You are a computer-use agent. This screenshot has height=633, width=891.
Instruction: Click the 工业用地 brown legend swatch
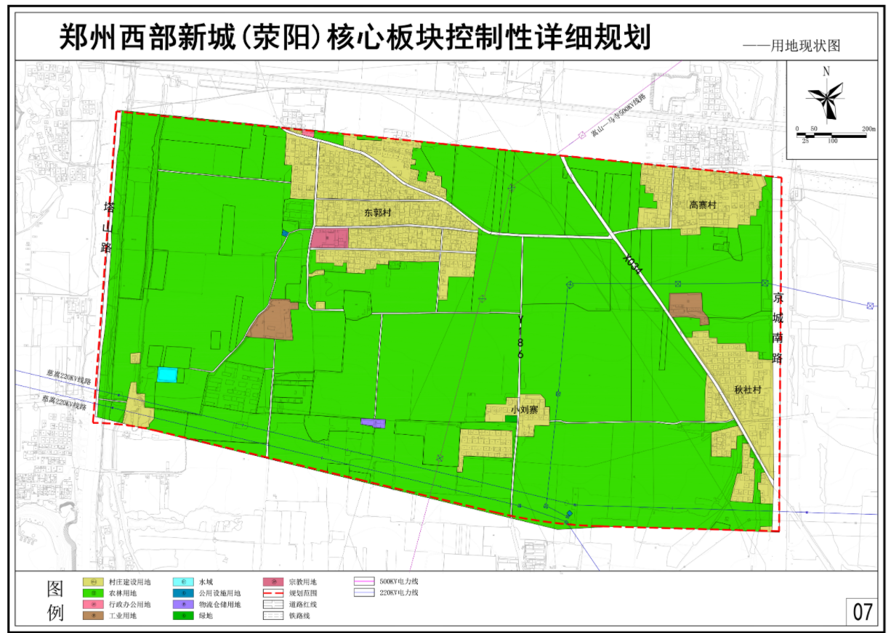(92, 616)
